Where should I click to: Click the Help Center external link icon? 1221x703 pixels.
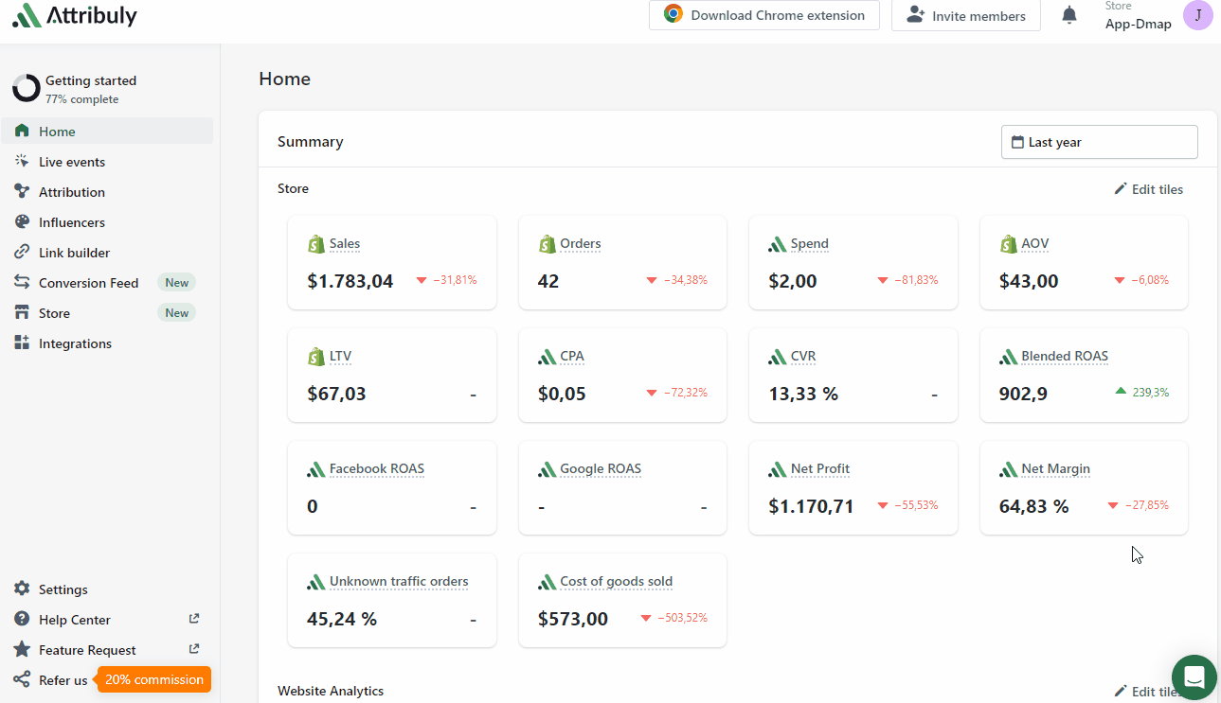pyautogui.click(x=194, y=619)
